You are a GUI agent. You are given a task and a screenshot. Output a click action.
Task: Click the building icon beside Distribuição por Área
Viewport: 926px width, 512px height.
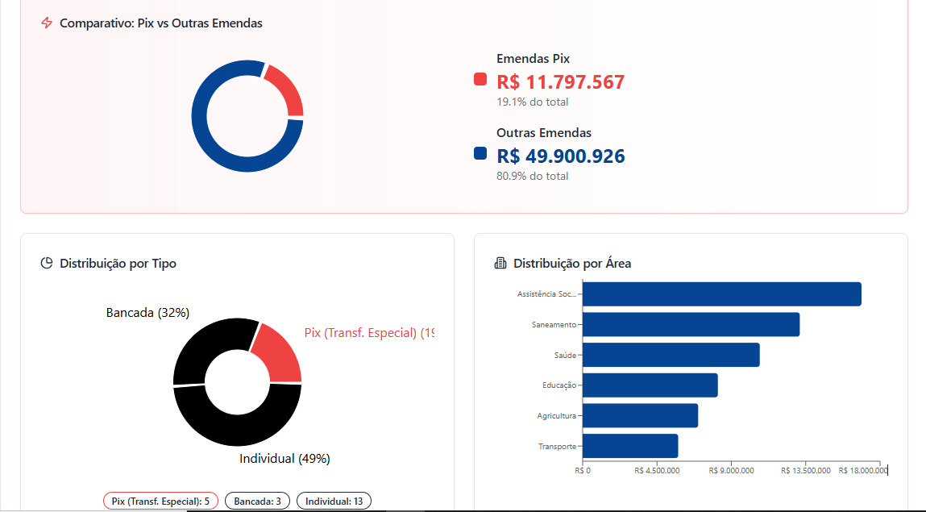500,263
